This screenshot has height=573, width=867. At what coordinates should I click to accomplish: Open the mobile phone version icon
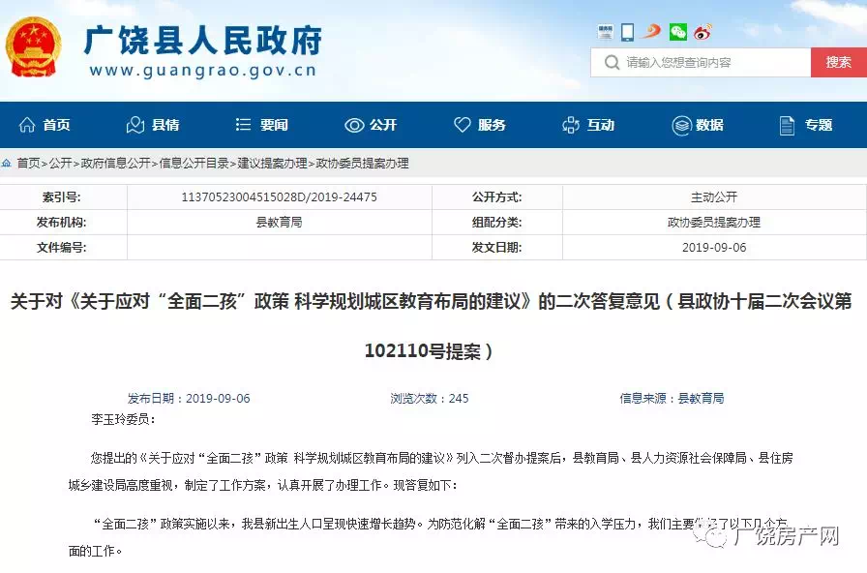pyautogui.click(x=627, y=32)
